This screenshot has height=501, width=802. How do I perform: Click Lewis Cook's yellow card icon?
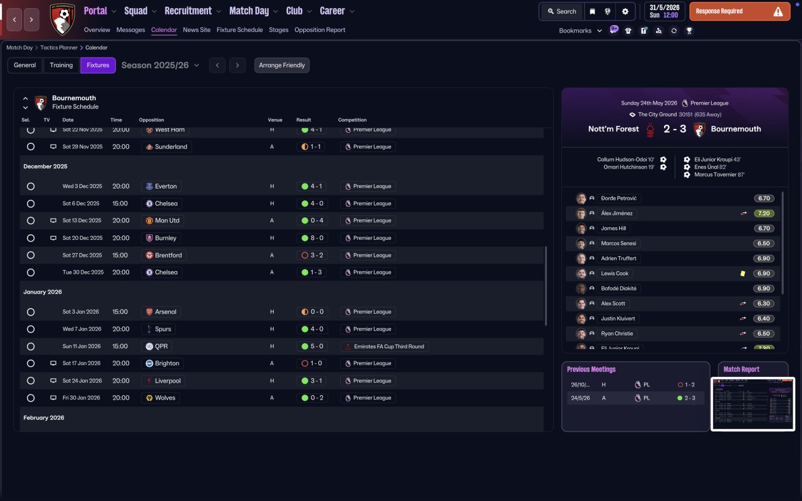[x=742, y=274]
